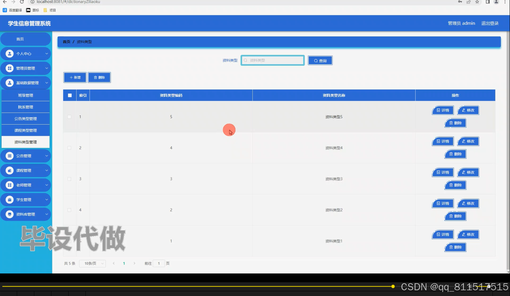Open 公告类型管理 submenu item
The image size is (510, 296).
tap(26, 119)
